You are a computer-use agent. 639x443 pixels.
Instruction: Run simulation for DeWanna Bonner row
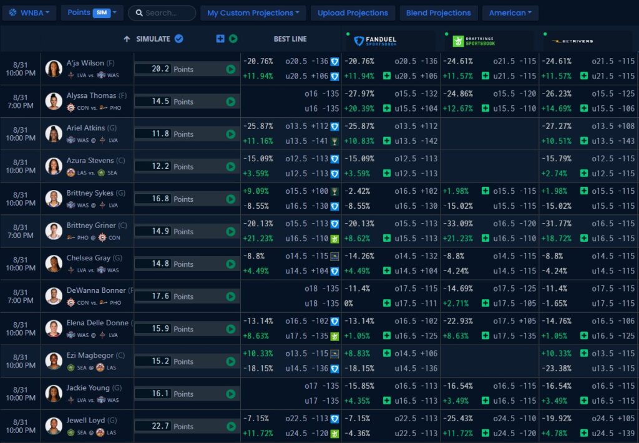(x=231, y=297)
